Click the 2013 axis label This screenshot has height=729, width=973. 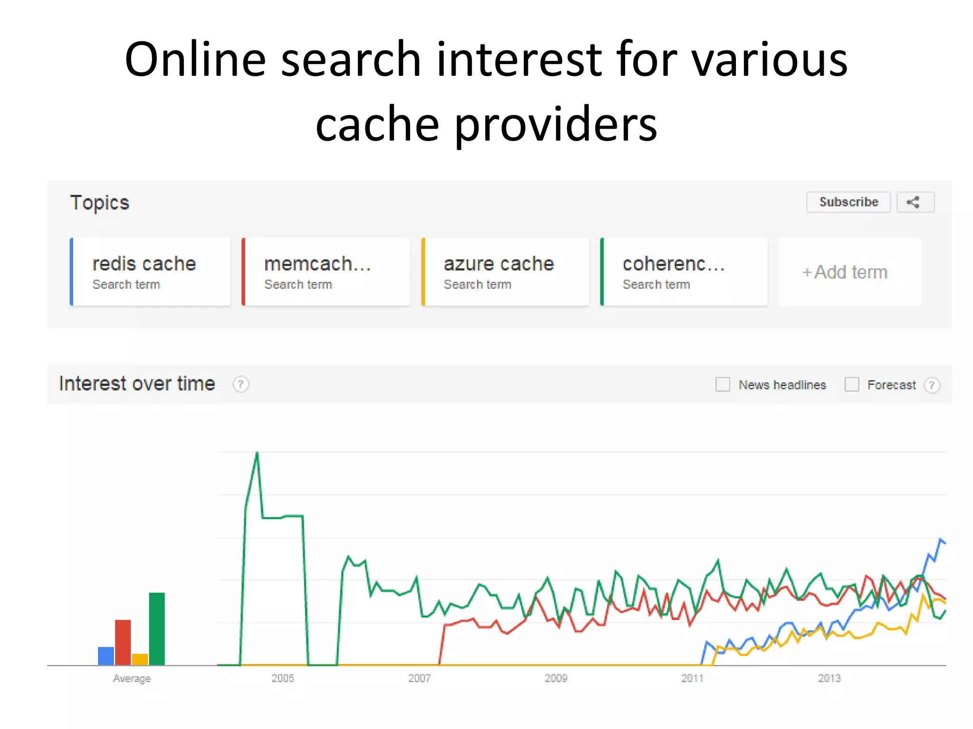829,678
